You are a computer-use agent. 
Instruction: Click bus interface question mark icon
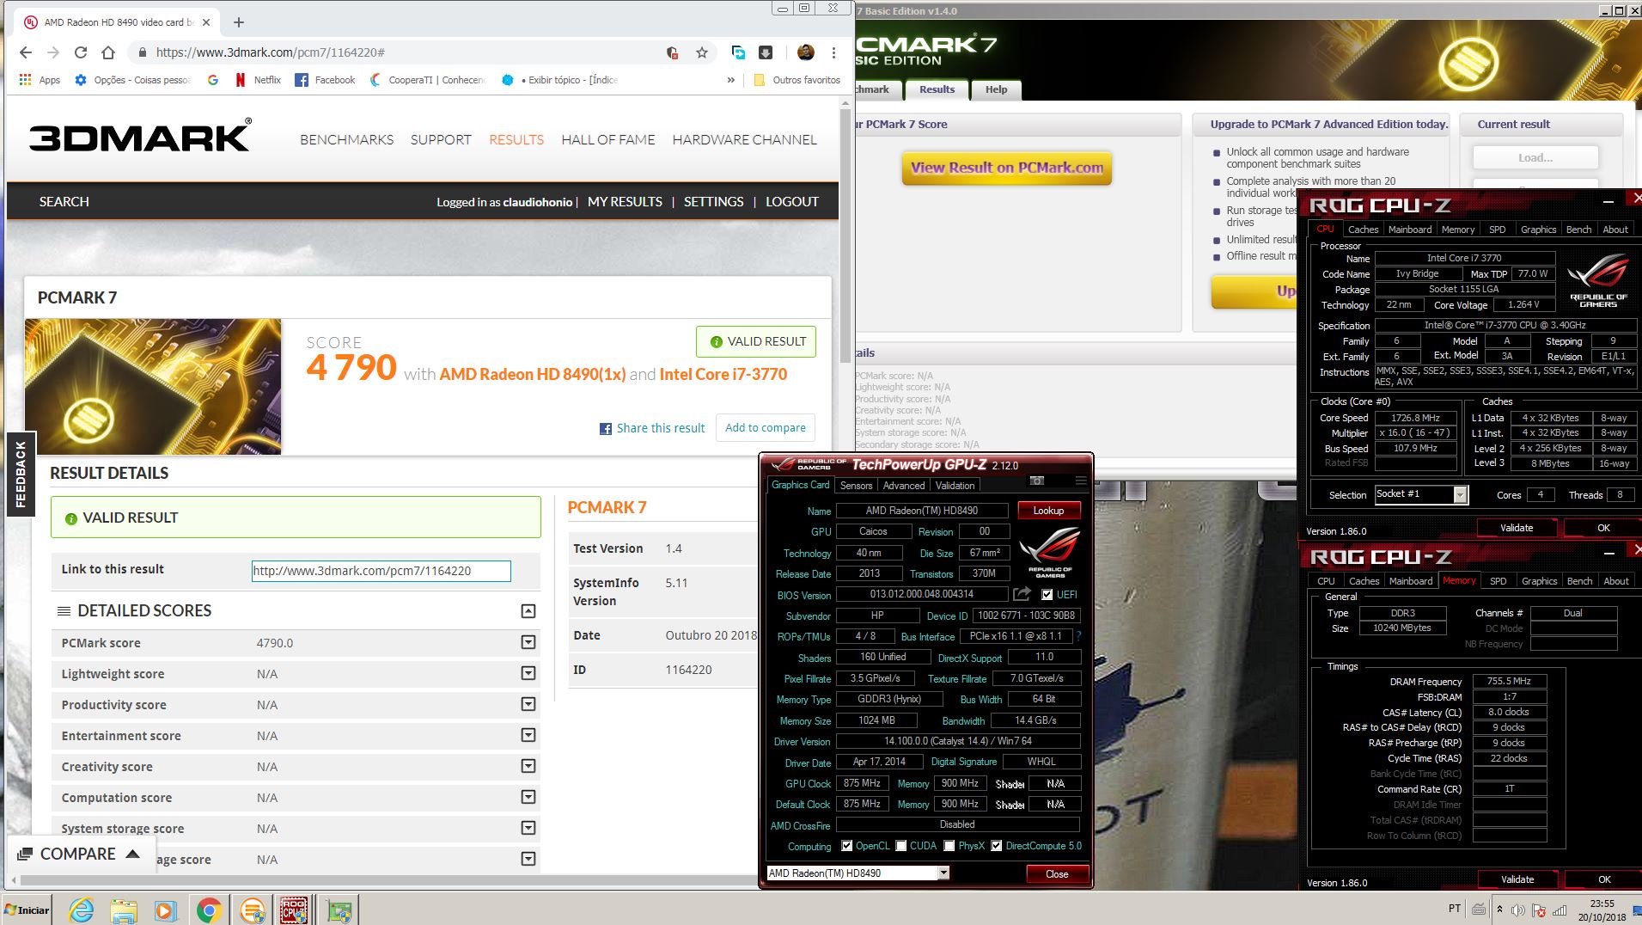pyautogui.click(x=1078, y=636)
